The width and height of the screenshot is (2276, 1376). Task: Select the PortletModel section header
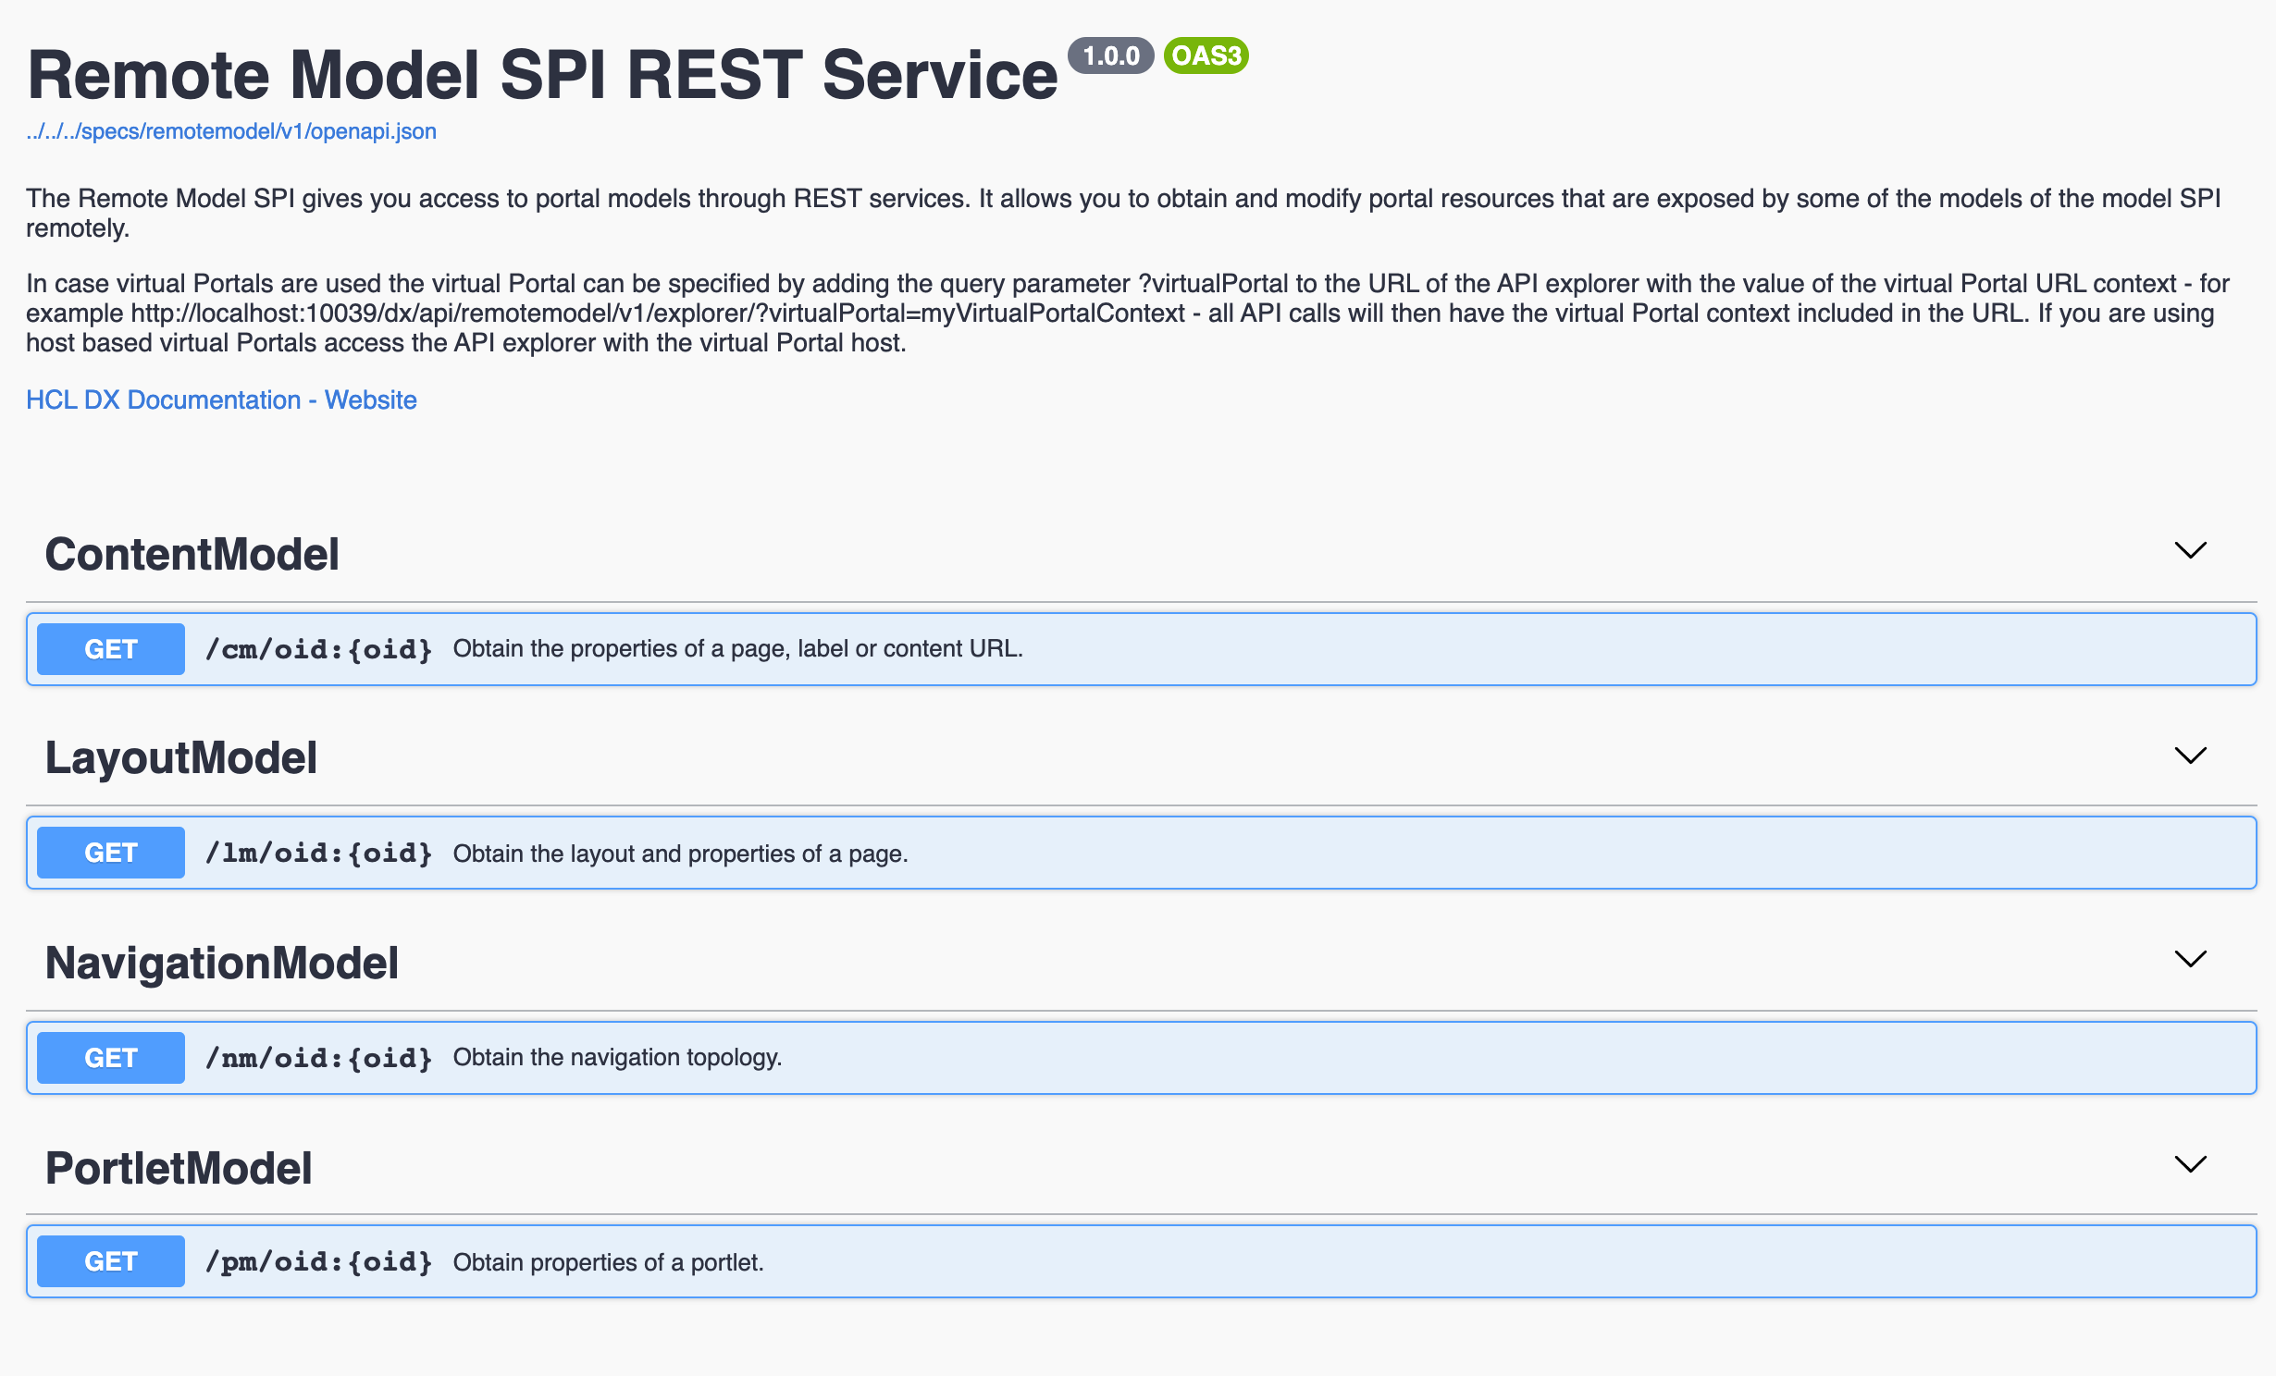click(179, 1168)
